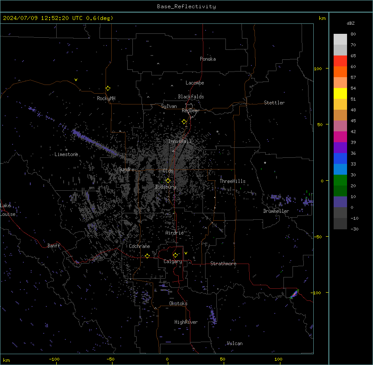The width and height of the screenshot is (373, 365).
Task: Click the yellow diamond marker above Calgary label
Action: tap(175, 255)
